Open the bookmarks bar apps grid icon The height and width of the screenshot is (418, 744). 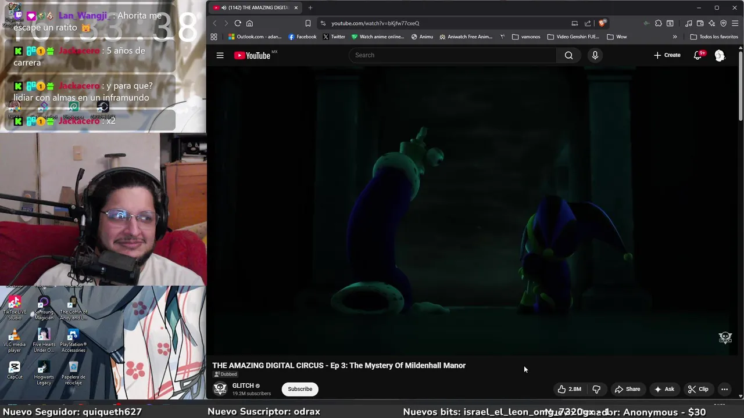[x=214, y=37]
